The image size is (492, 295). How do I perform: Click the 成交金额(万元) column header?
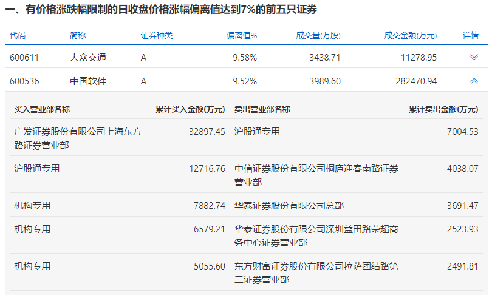(411, 35)
